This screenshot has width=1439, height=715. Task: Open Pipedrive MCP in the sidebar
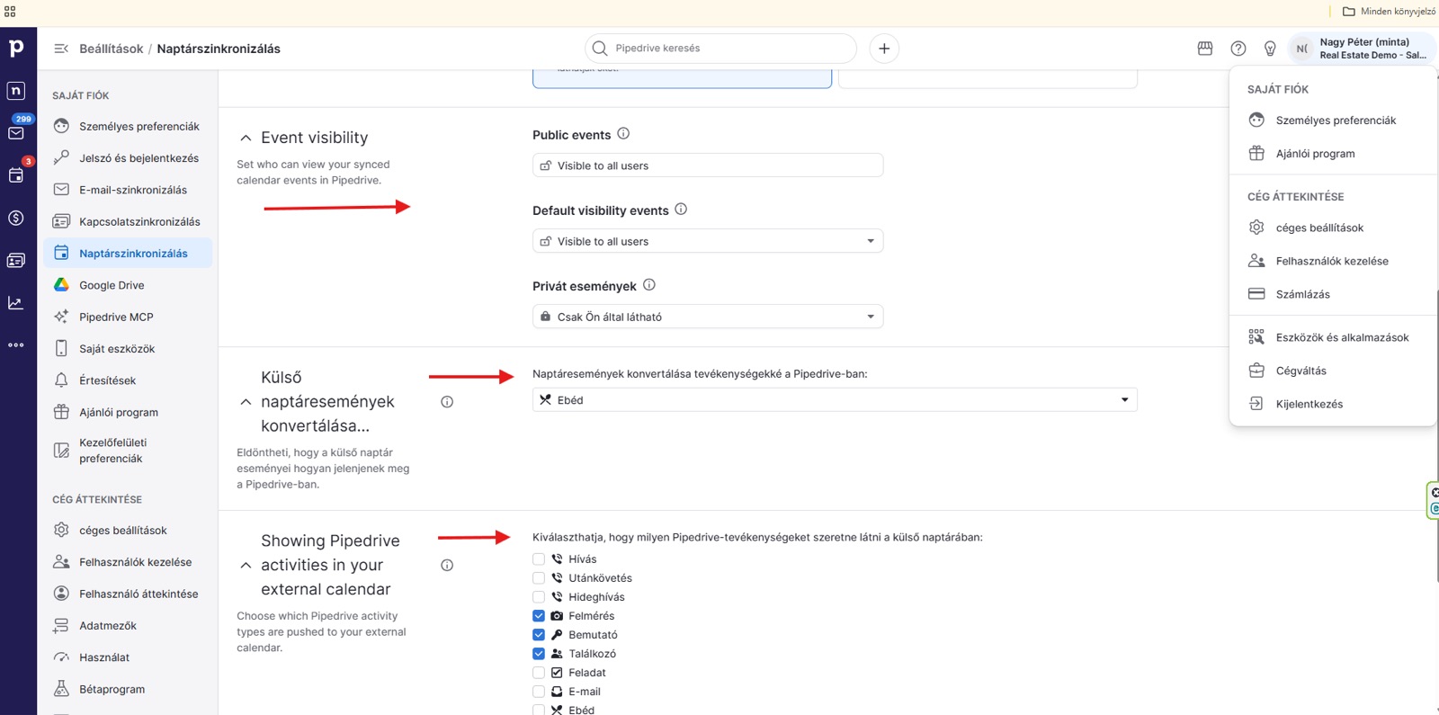point(128,317)
